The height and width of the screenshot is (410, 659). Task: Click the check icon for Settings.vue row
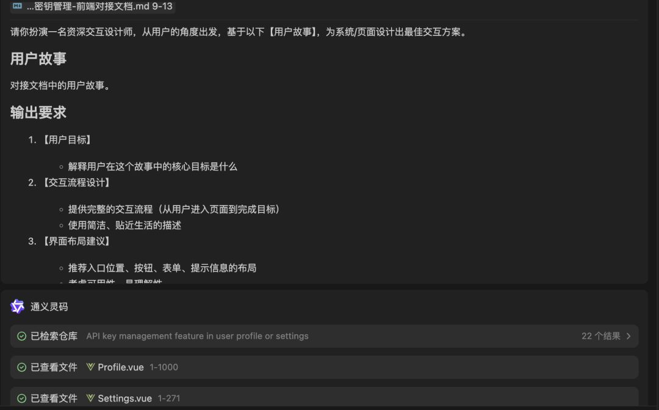click(x=21, y=398)
